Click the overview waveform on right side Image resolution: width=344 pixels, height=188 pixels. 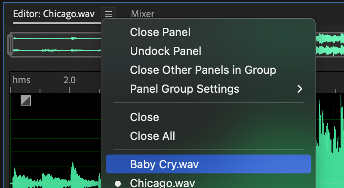[330, 45]
